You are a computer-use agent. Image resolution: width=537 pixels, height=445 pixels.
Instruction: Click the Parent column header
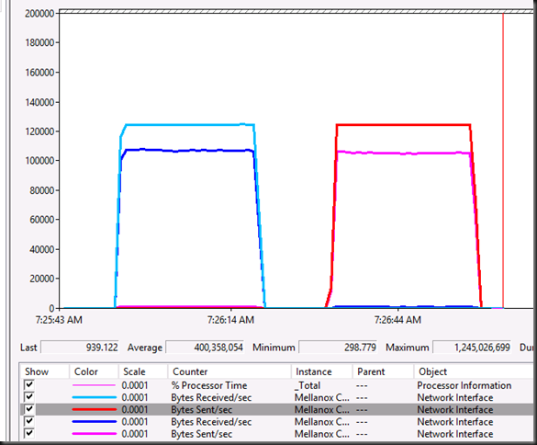383,371
